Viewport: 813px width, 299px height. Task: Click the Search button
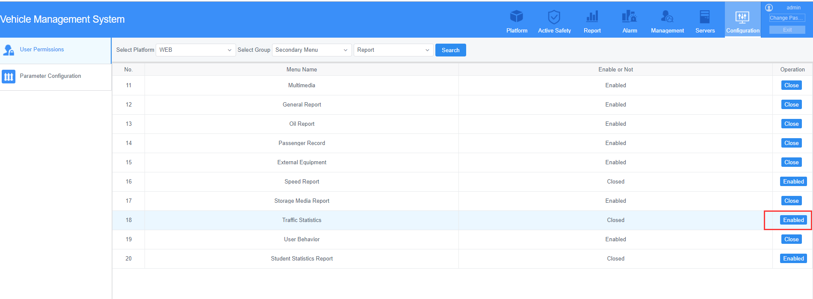[451, 50]
